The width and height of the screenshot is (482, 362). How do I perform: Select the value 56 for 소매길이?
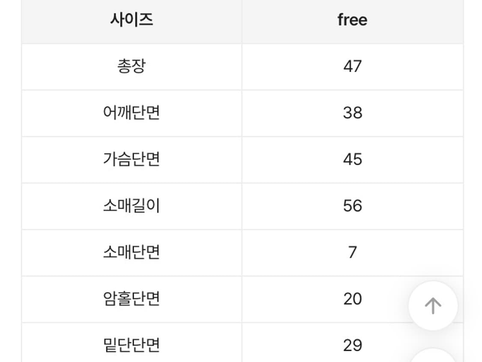click(x=351, y=206)
